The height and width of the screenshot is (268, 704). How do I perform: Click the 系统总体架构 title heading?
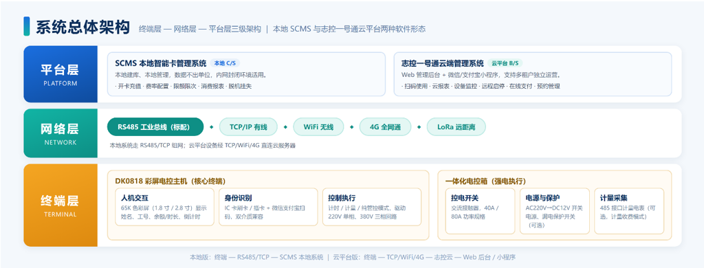click(x=83, y=27)
